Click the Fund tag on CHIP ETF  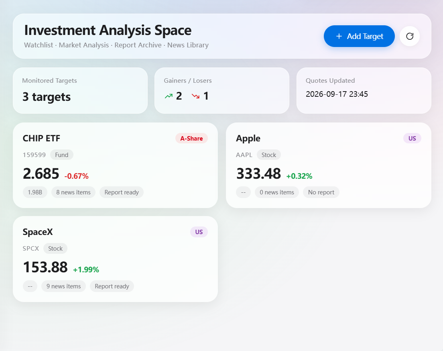click(61, 155)
